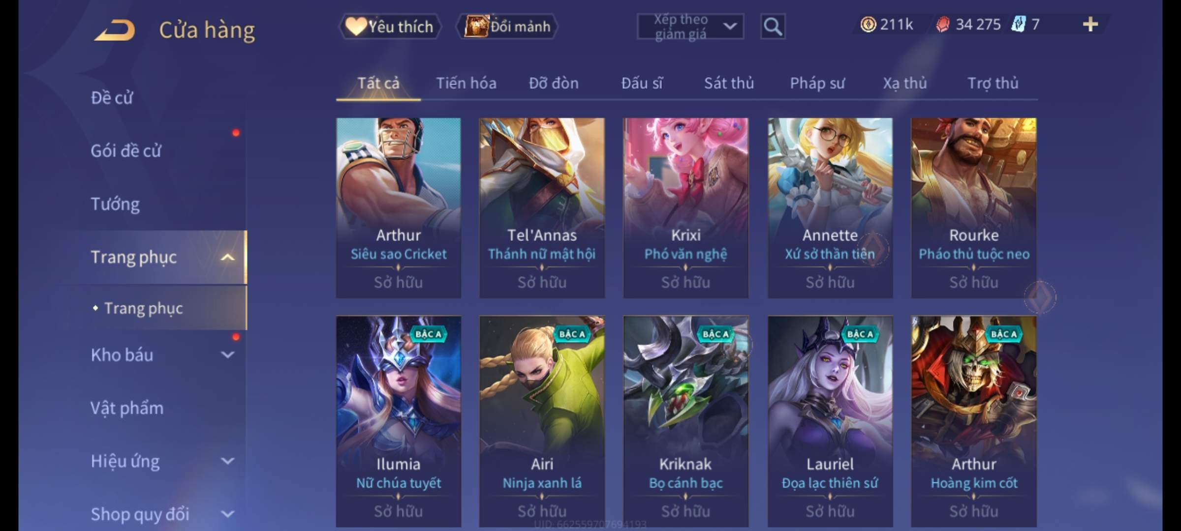Tap the back arrow beside Cửa hàng
The width and height of the screenshot is (1181, 531).
pos(115,29)
